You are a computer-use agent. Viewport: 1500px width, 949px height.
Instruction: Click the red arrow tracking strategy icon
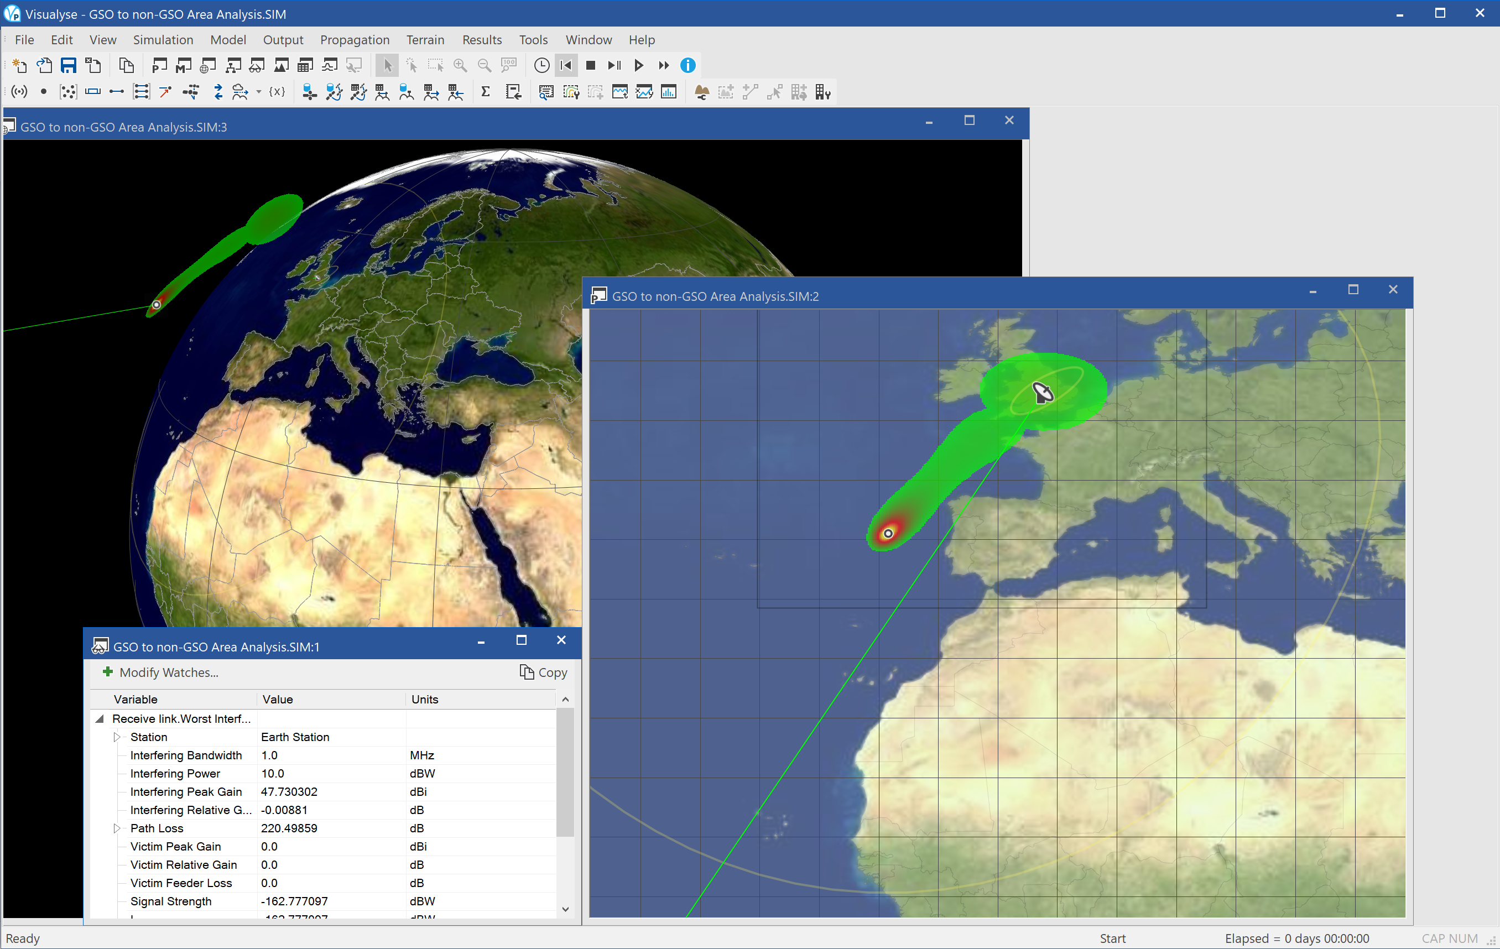click(x=166, y=92)
